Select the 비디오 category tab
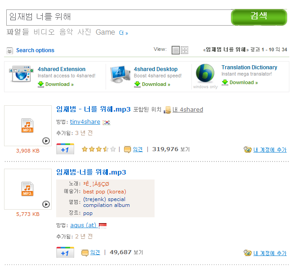 tap(44, 32)
